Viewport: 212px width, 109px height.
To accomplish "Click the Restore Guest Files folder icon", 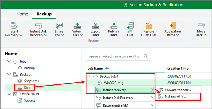I will point(149,26).
